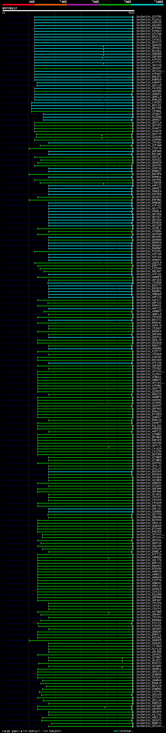
Task: Select label UniRef100_C6TKU1
Action: pos(149,40)
